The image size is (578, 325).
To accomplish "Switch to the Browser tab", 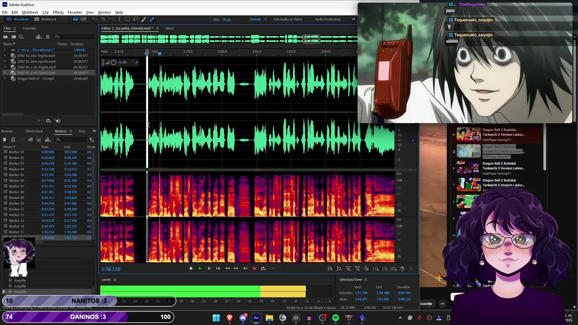I will pyautogui.click(x=7, y=131).
